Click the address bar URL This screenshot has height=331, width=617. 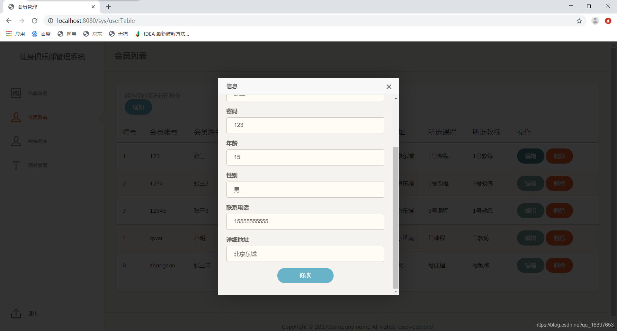click(x=96, y=21)
